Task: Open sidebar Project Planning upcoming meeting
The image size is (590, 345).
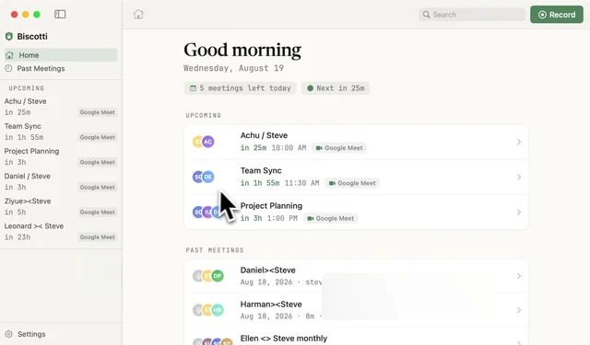Action: pyautogui.click(x=61, y=156)
